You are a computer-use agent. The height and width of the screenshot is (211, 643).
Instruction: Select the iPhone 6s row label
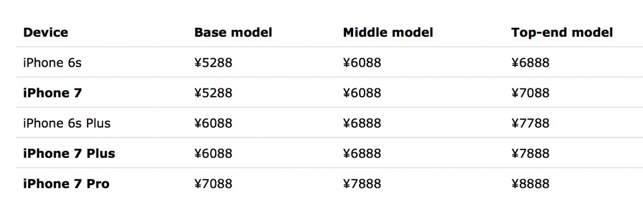pos(52,63)
